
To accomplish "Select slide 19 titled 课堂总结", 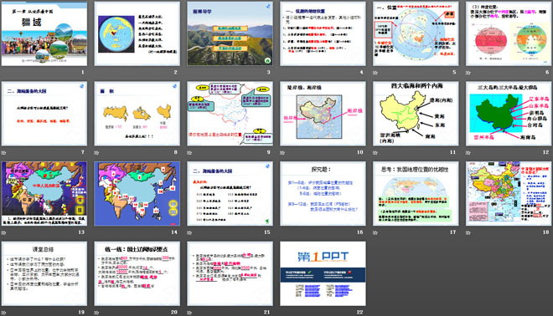I will (44, 273).
